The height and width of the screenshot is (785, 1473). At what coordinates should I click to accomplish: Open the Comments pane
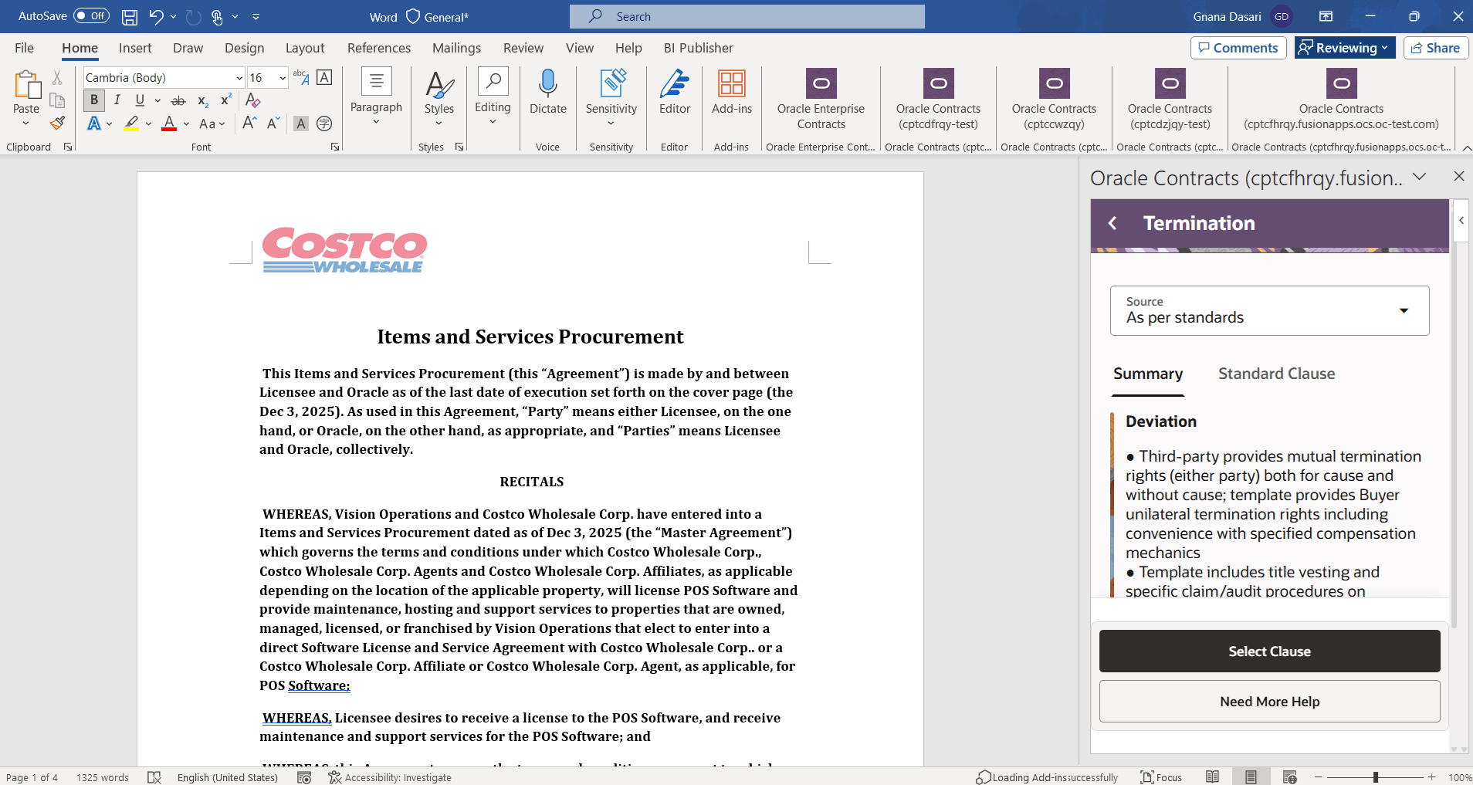[x=1238, y=48]
